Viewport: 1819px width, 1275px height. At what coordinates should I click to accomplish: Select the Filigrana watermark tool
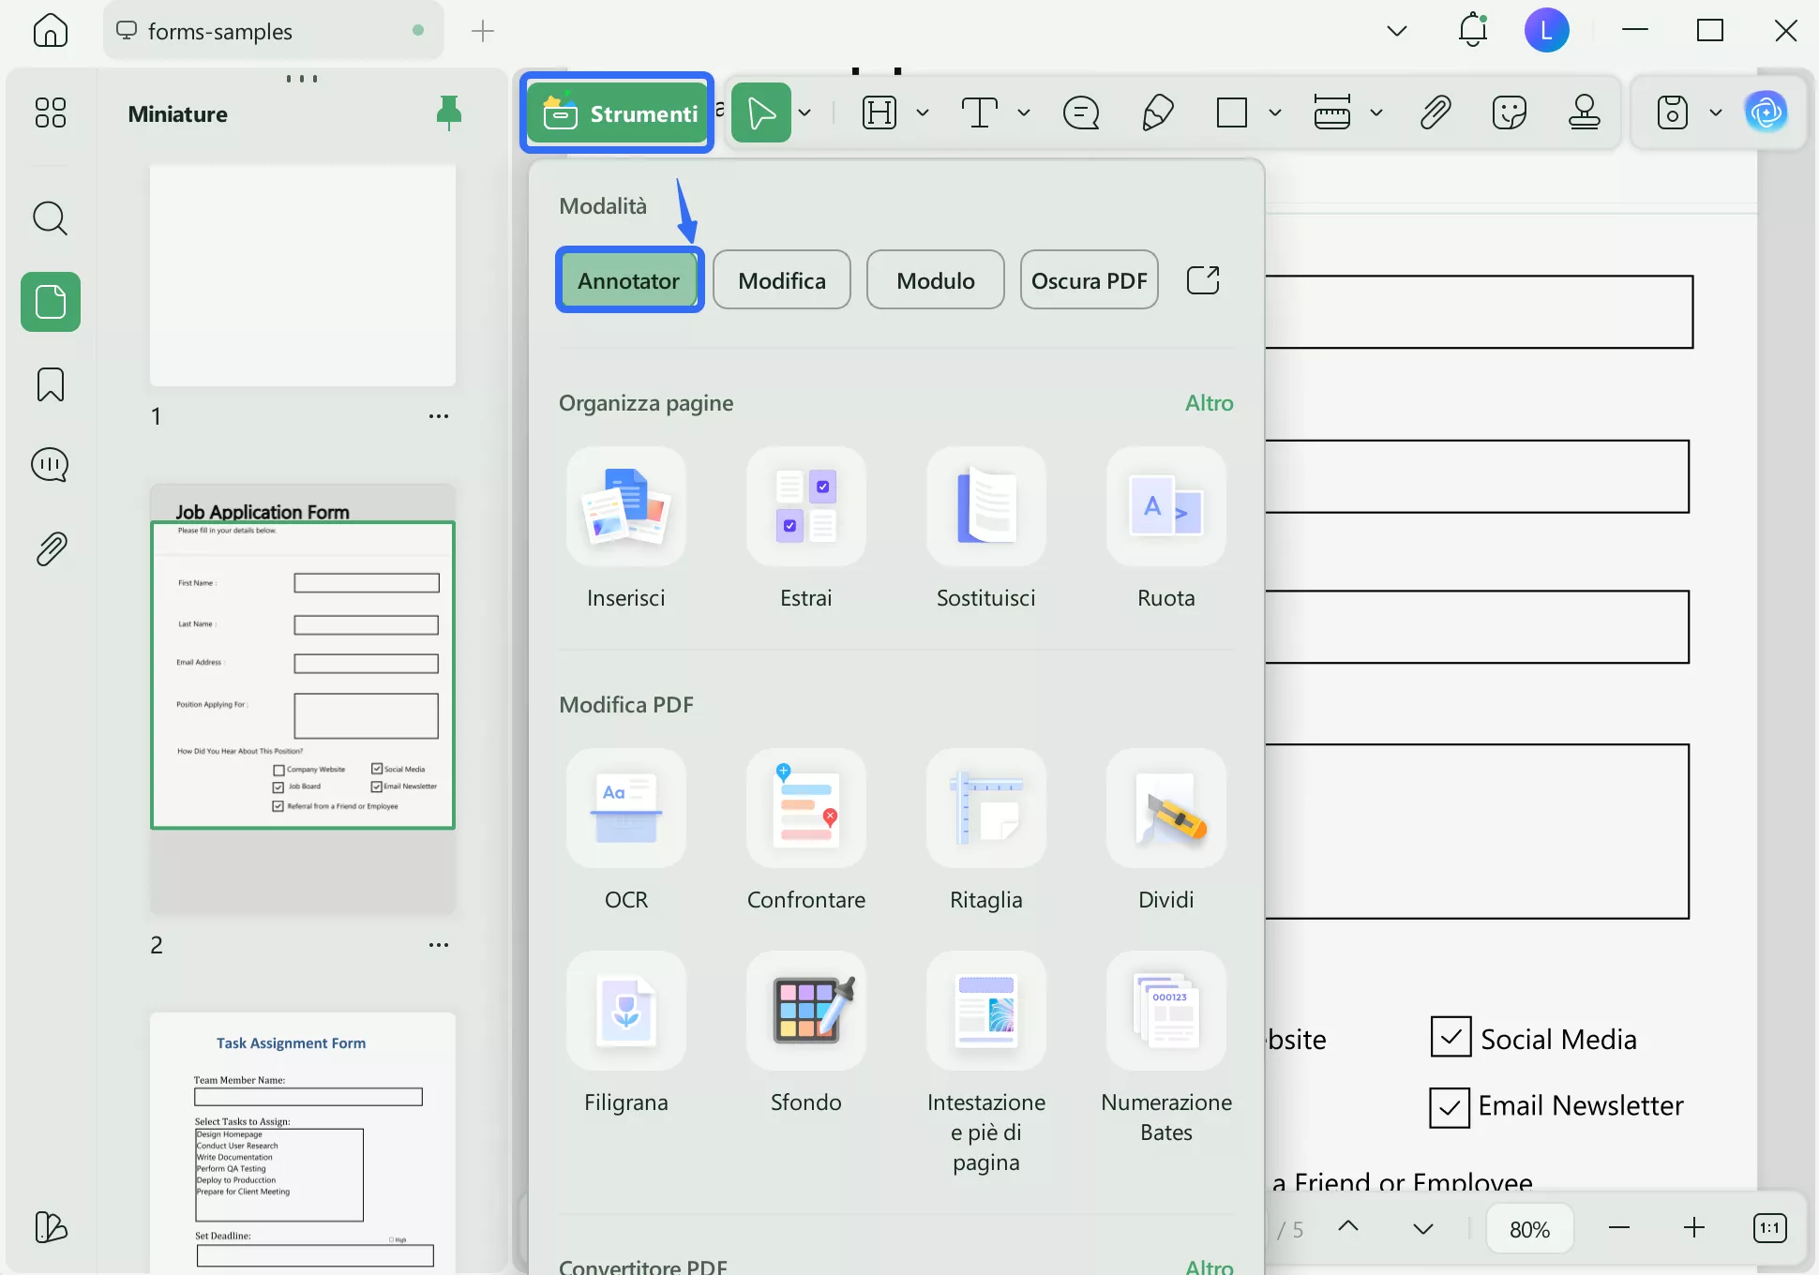pyautogui.click(x=625, y=1012)
